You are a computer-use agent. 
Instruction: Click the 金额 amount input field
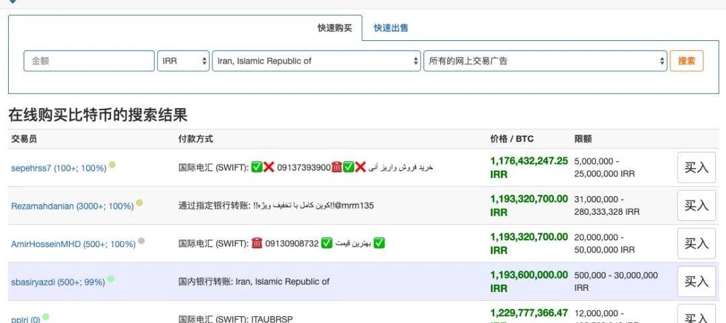(89, 61)
